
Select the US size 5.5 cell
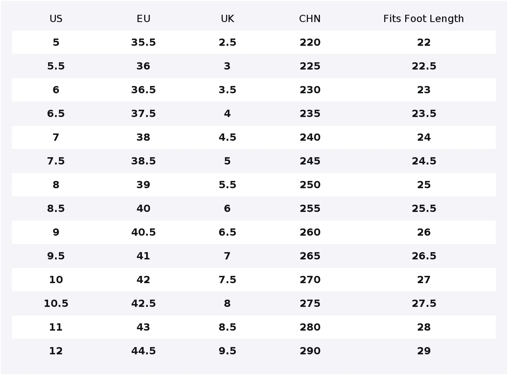[56, 66]
